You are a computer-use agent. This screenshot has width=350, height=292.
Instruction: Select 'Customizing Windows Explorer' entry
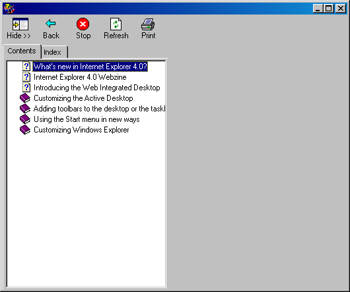click(x=81, y=130)
